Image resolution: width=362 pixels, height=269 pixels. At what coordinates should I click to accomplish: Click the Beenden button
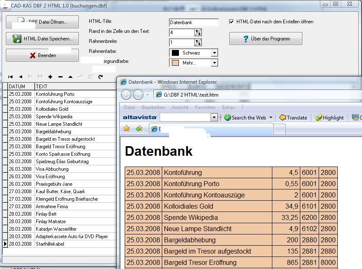click(42, 55)
